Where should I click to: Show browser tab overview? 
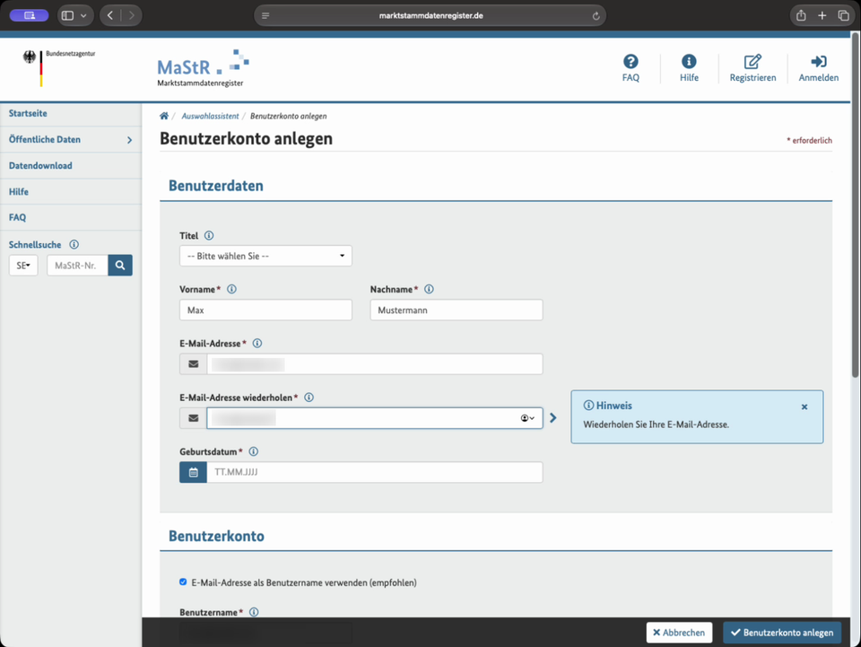843,15
